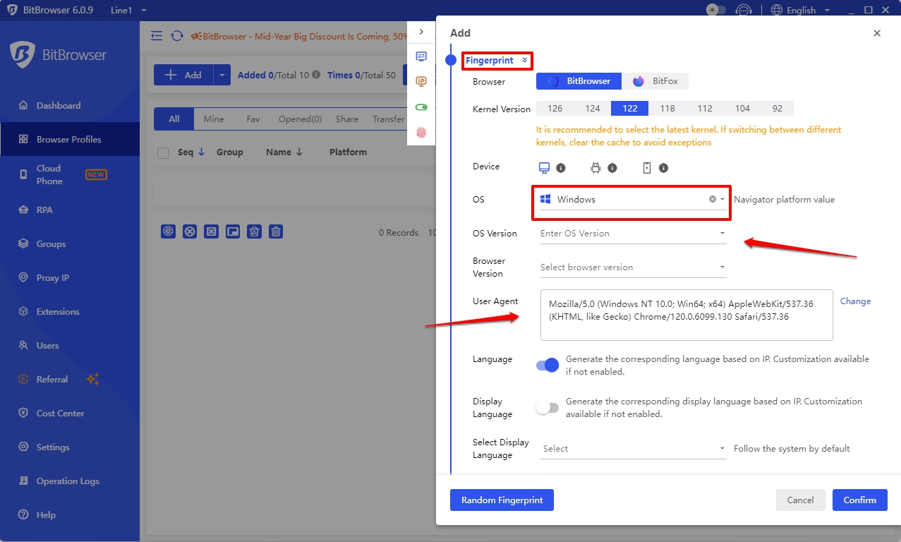Click the Confirm button
This screenshot has height=542, width=901.
pos(859,500)
